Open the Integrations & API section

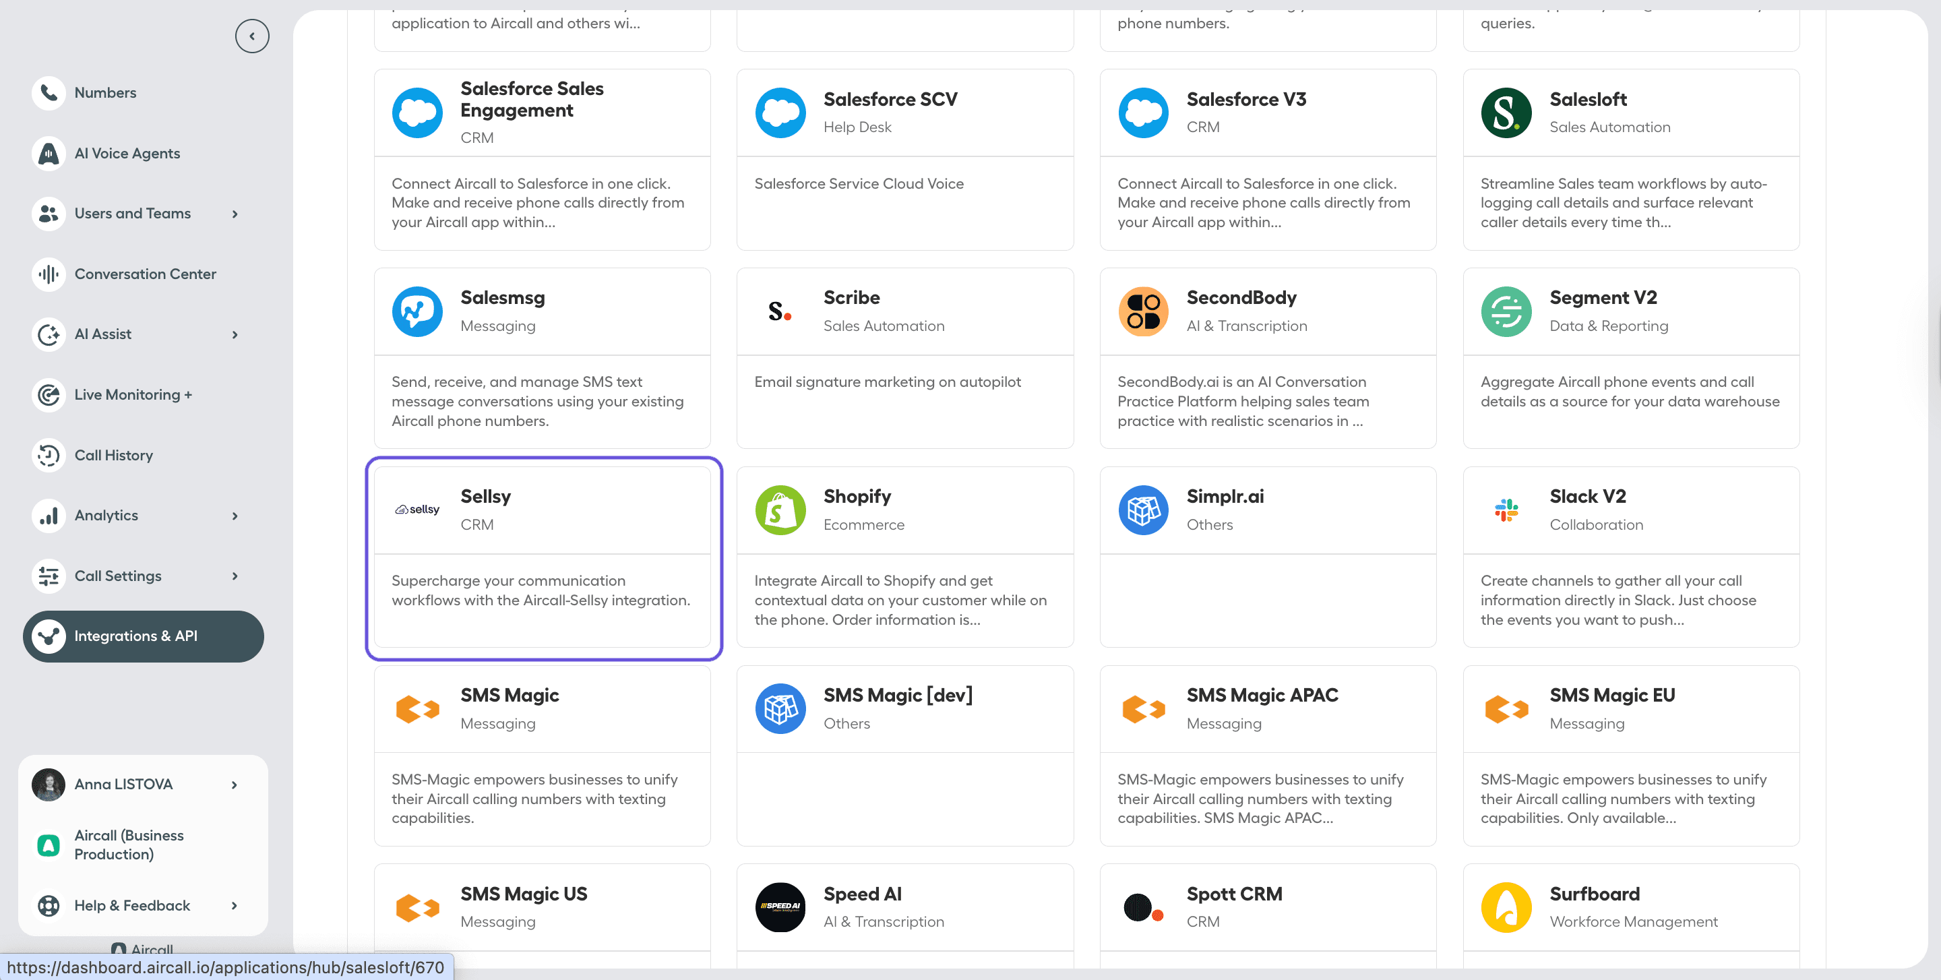[x=143, y=636]
